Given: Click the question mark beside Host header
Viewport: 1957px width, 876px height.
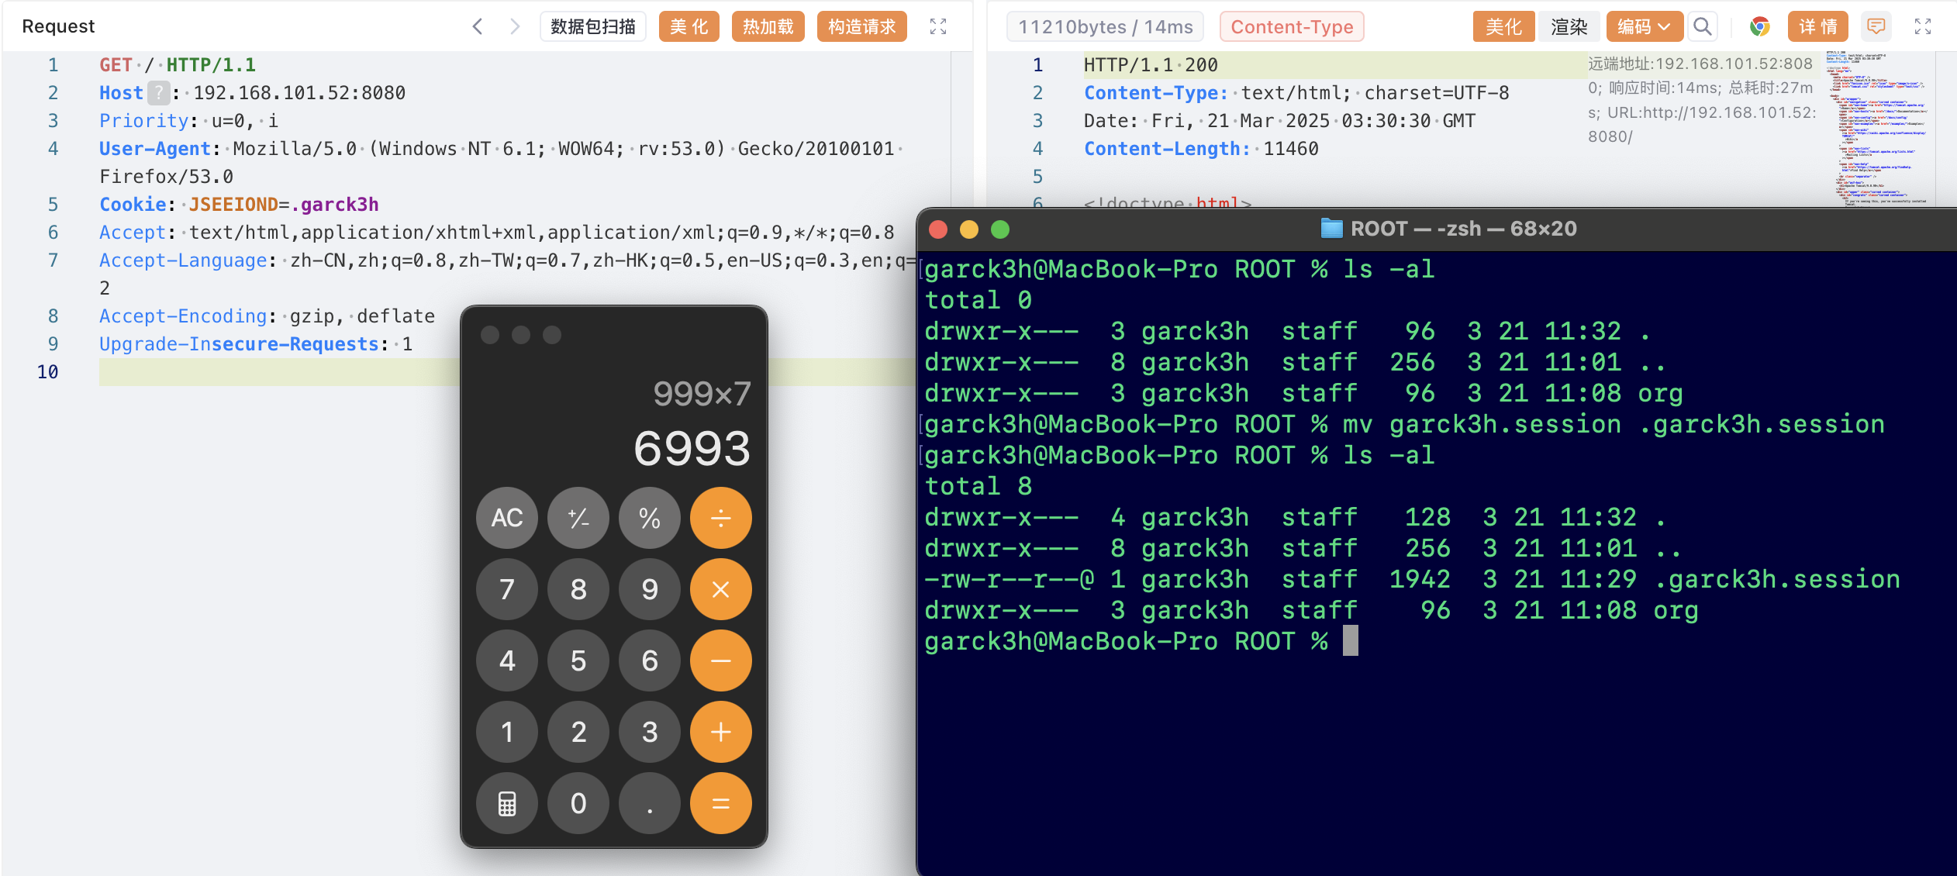Looking at the screenshot, I should (x=159, y=93).
